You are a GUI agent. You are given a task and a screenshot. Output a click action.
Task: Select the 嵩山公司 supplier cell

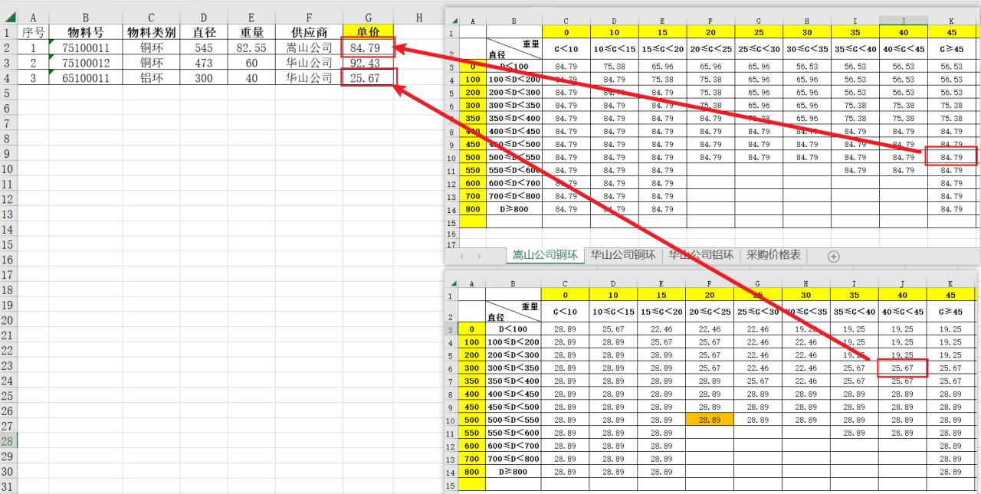pyautogui.click(x=309, y=47)
